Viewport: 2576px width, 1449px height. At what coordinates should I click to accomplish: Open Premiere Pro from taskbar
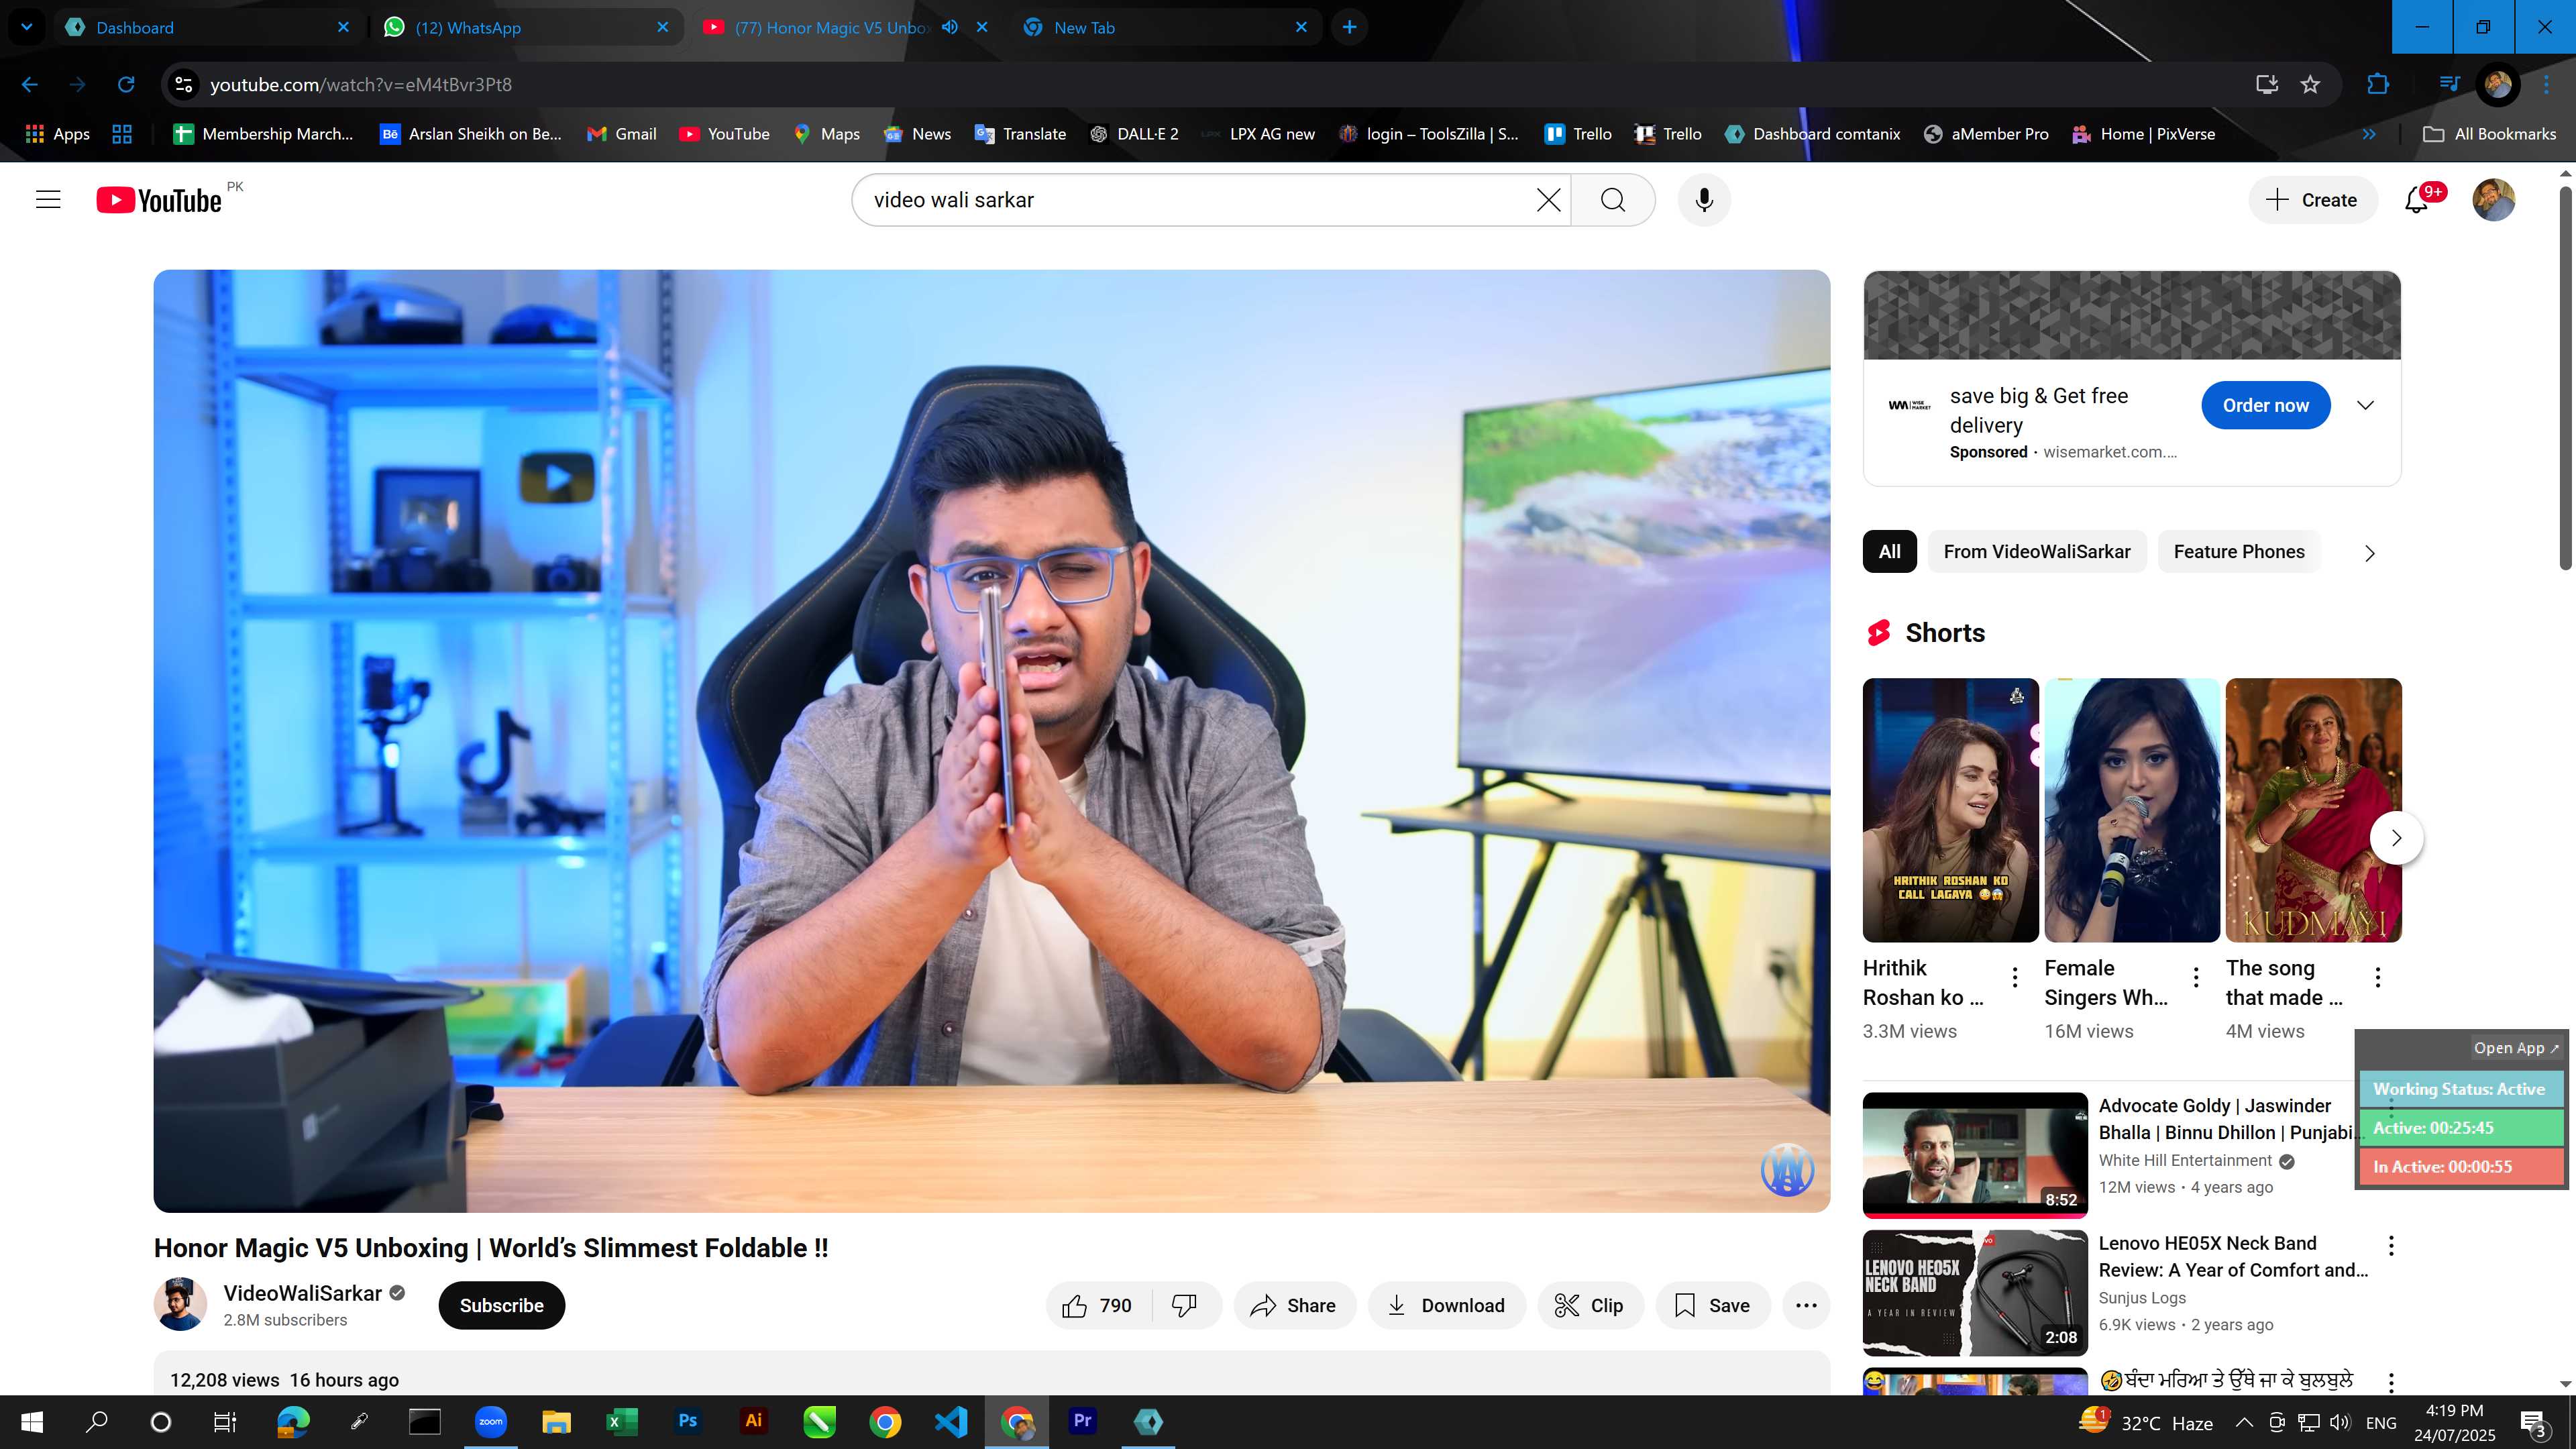tap(1082, 1421)
